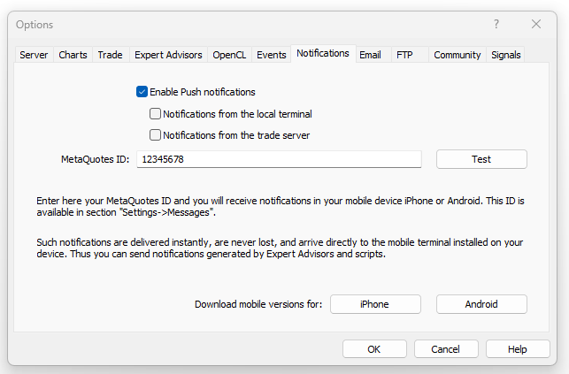The height and width of the screenshot is (374, 569).
Task: Go to the Expert Advisors tab
Action: pyautogui.click(x=168, y=55)
